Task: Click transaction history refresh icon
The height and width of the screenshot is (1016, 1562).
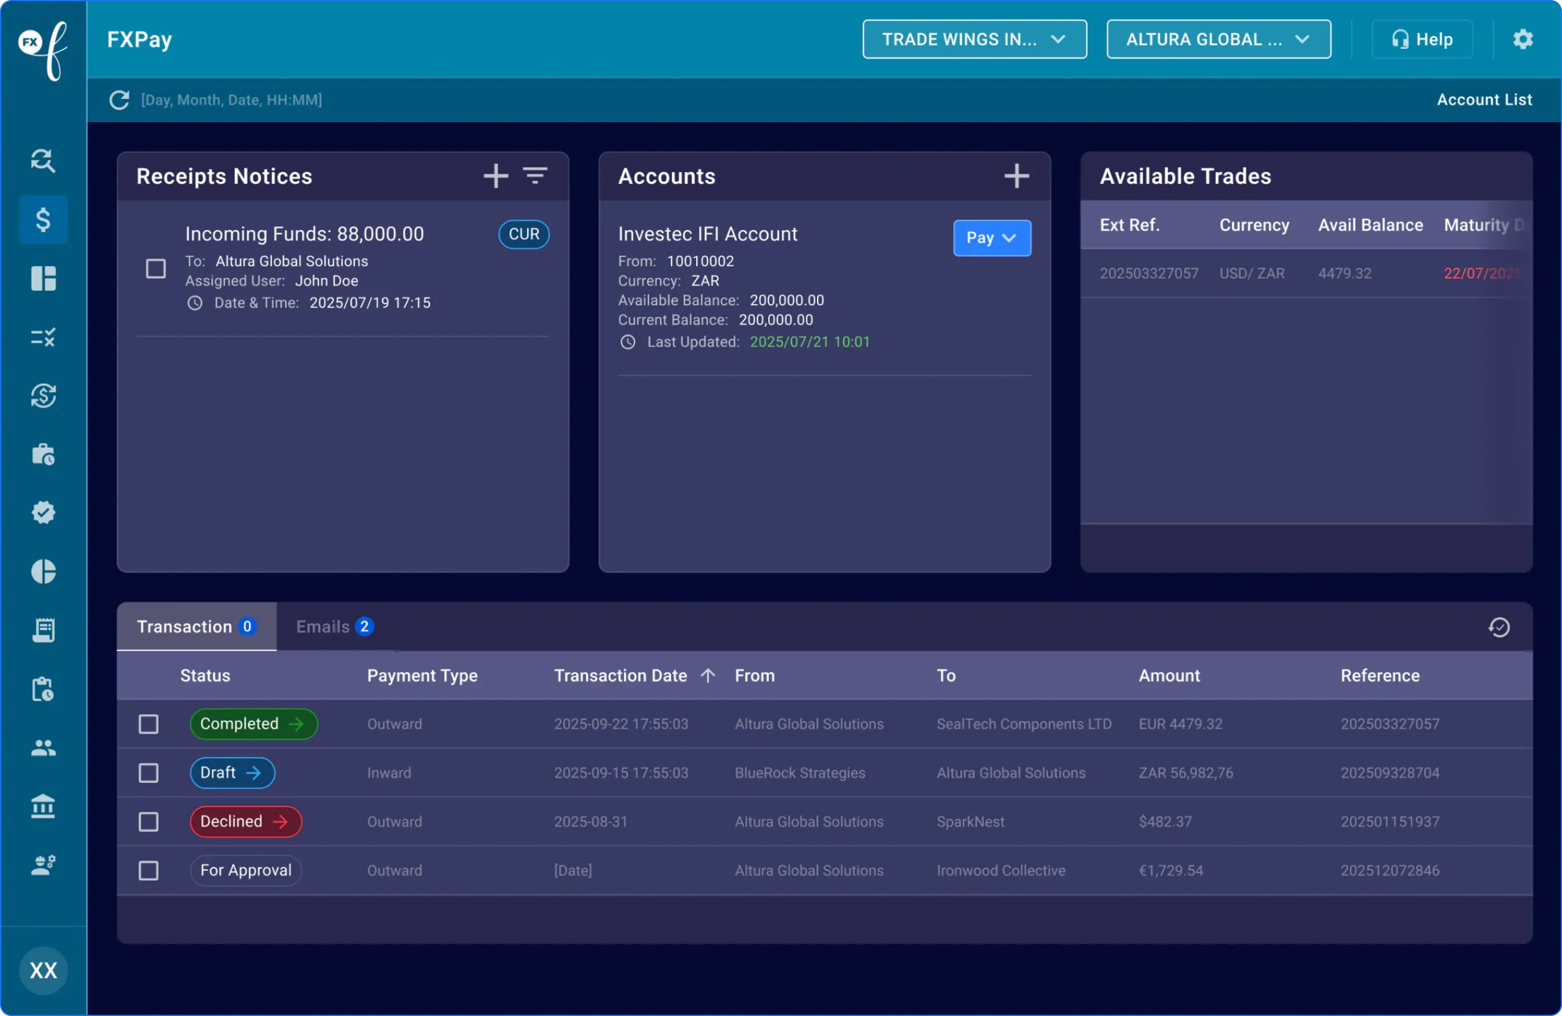Action: tap(1499, 627)
